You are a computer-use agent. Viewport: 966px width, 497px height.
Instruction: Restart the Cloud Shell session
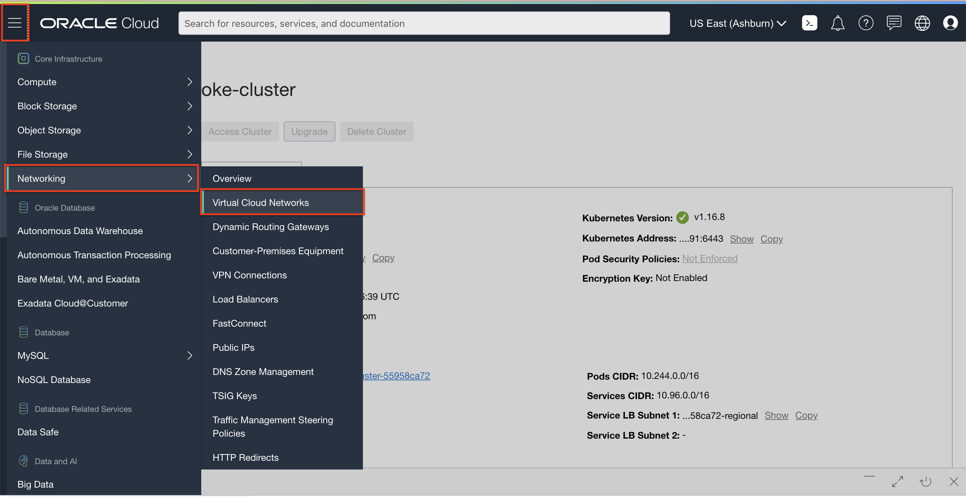coord(925,482)
